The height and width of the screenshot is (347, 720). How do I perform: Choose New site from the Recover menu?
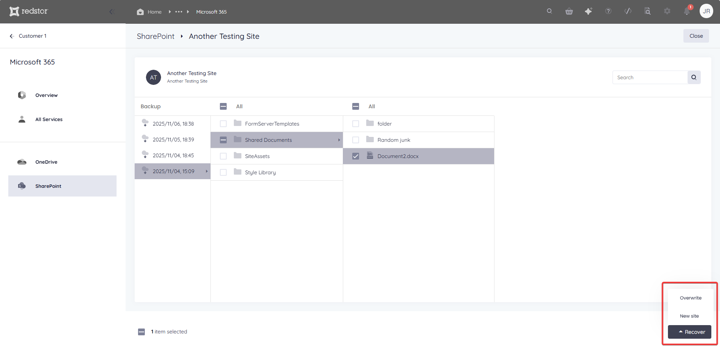tap(689, 316)
